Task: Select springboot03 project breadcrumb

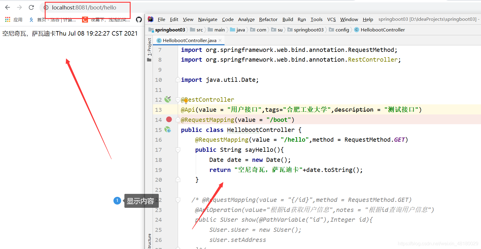Action: pyautogui.click(x=167, y=30)
